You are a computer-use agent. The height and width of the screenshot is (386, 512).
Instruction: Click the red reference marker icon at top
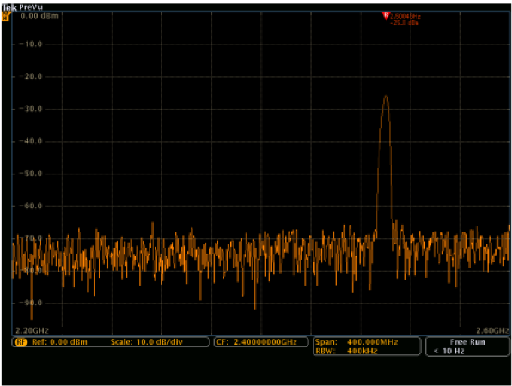[385, 15]
